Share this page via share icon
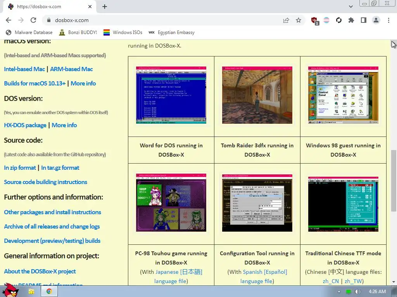The width and height of the screenshot is (397, 297). 286,20
